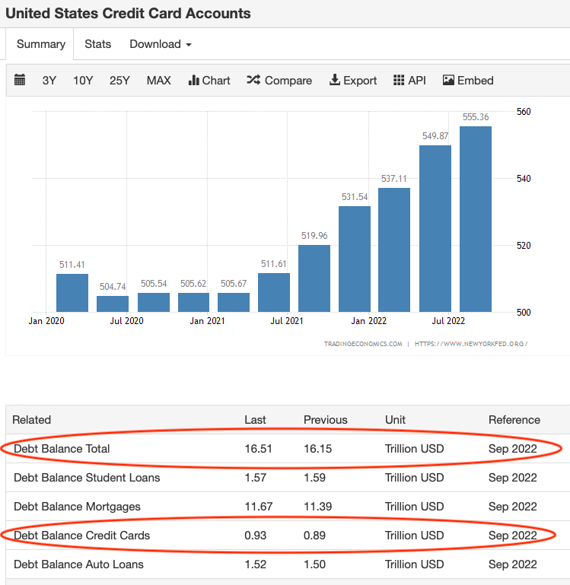Switch to the Stats tab
570x585 pixels.
(x=97, y=44)
